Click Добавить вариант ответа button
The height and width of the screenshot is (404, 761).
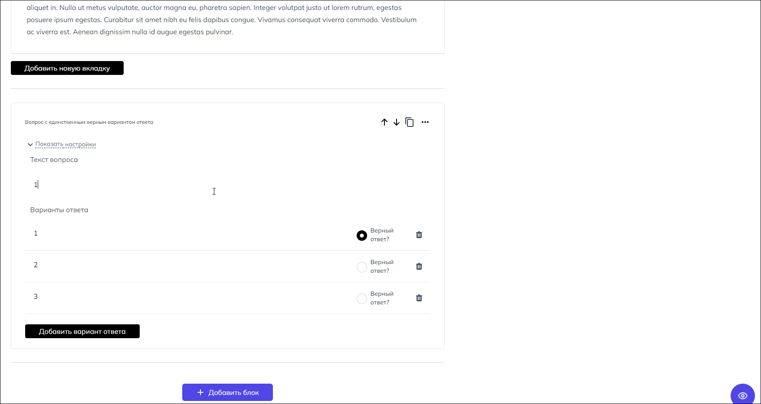click(82, 331)
